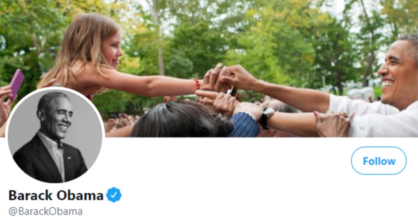The image size is (418, 217).
Task: Click the blue knit sleeve in banner
Action: pos(244,124)
